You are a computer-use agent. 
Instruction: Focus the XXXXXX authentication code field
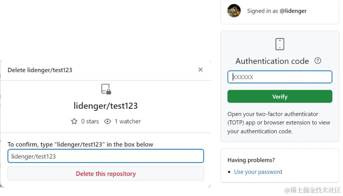pos(280,77)
